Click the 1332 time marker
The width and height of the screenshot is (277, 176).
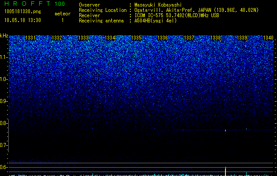pos(57,38)
